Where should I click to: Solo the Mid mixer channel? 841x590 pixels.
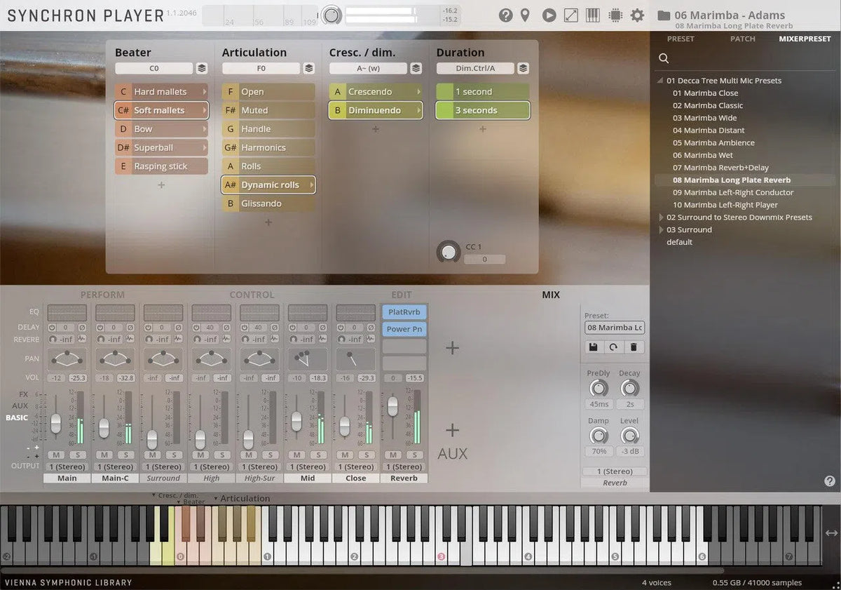319,455
